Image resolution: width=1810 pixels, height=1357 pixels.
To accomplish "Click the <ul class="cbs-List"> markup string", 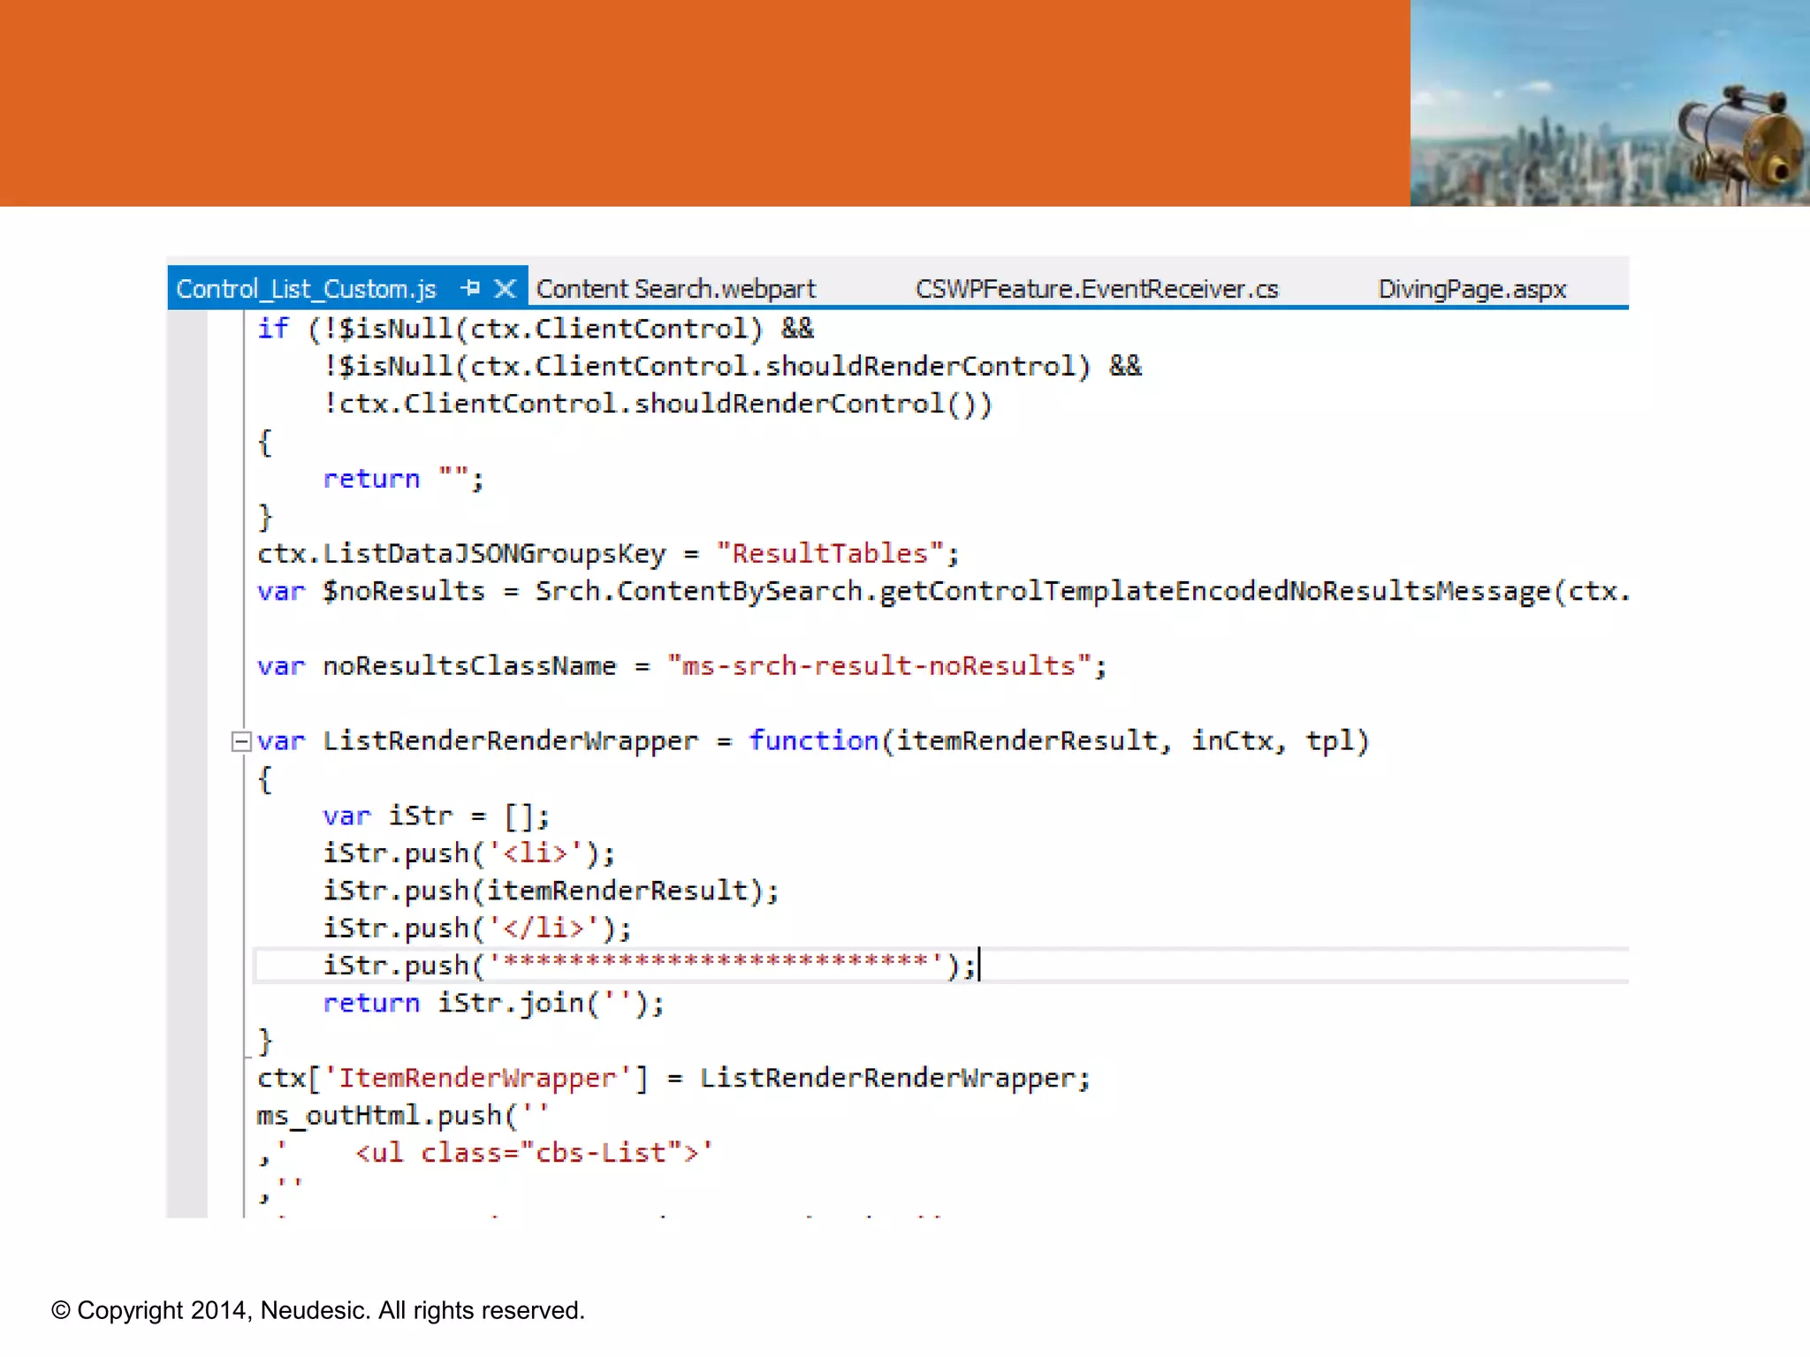I will pos(530,1153).
